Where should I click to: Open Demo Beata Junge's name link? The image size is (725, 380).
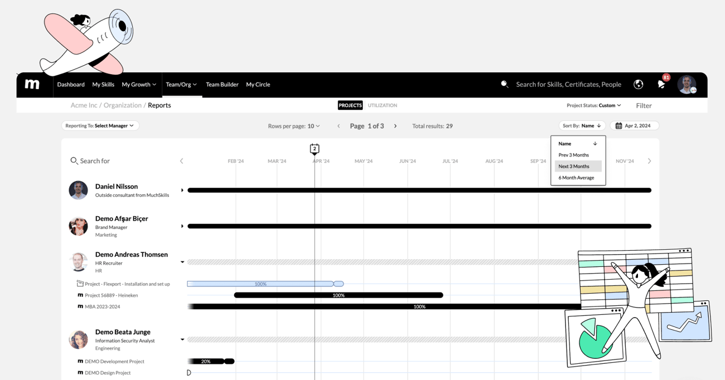123,332
